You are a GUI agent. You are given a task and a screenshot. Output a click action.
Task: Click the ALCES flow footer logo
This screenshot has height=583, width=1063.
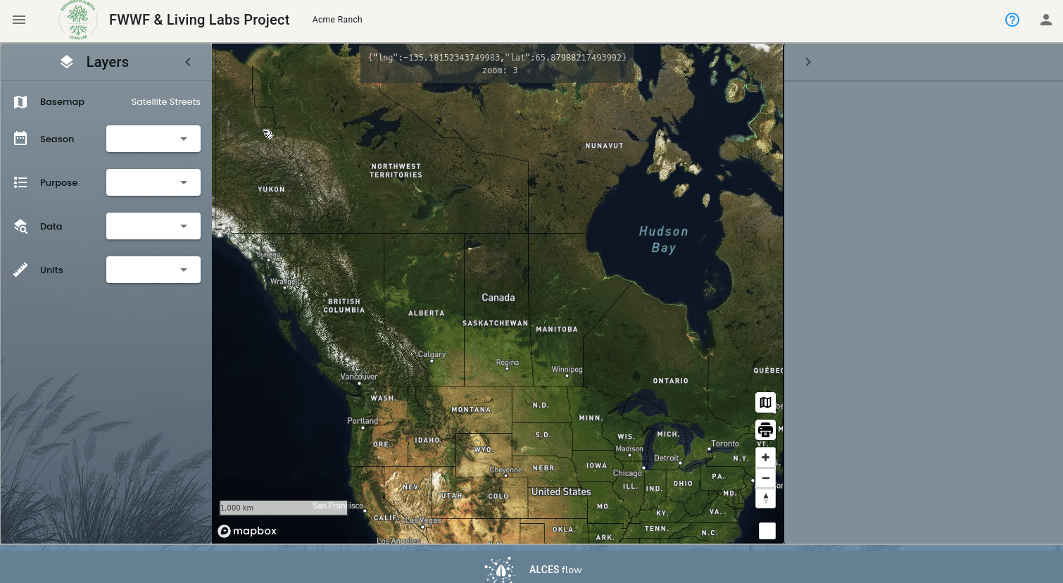pyautogui.click(x=533, y=570)
